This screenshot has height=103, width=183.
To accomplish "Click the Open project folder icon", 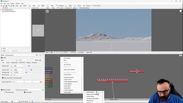I will pyautogui.click(x=4, y=6).
